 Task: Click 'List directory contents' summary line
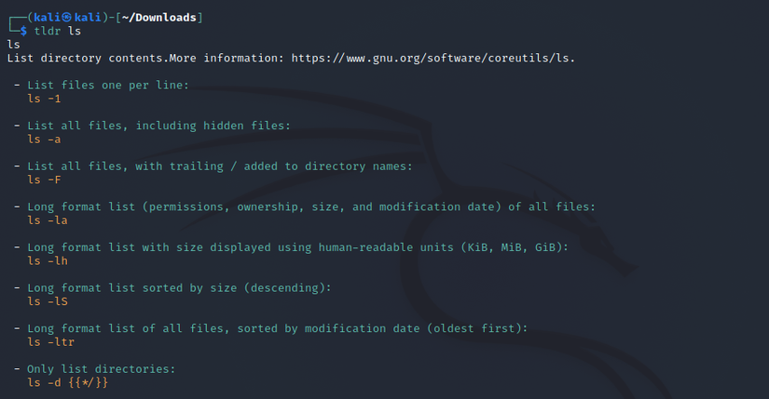pyautogui.click(x=88, y=59)
